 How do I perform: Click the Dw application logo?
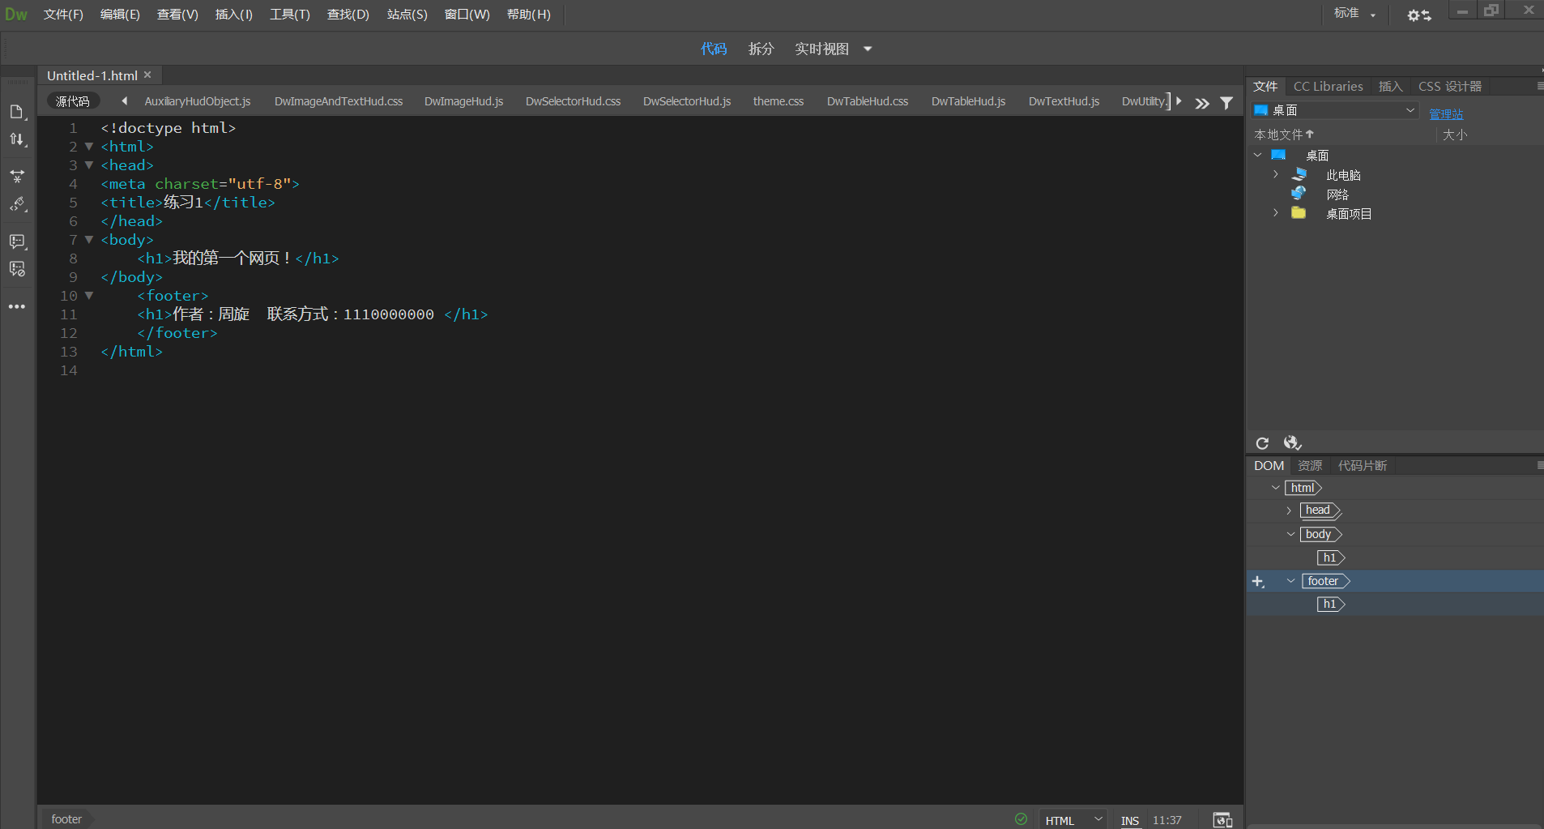pyautogui.click(x=16, y=15)
